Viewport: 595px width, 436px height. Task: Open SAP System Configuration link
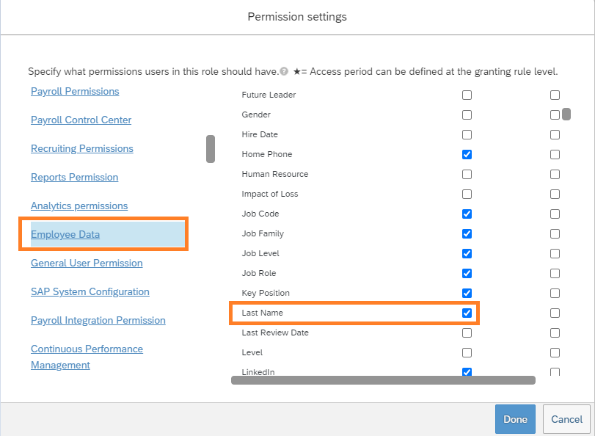90,291
